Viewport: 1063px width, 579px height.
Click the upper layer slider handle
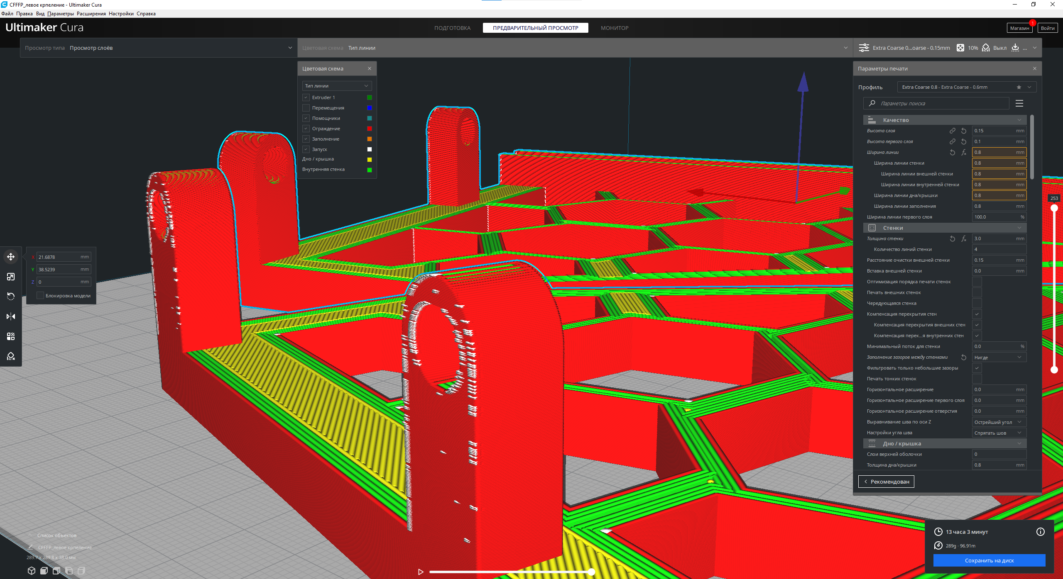click(x=1054, y=208)
